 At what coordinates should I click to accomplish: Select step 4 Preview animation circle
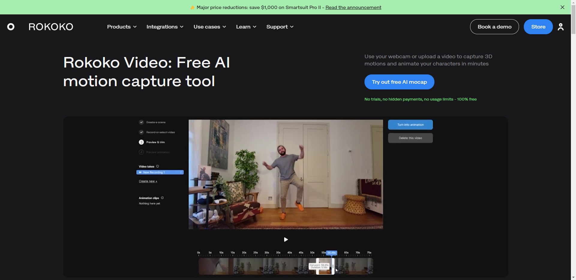(x=141, y=152)
